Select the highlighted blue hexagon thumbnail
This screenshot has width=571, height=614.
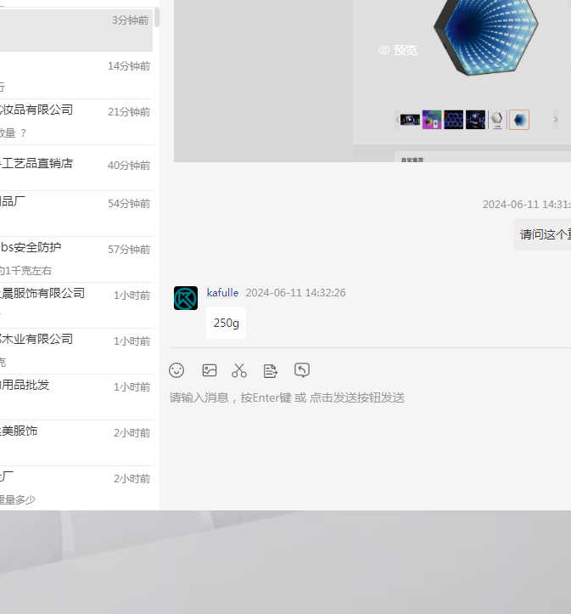(519, 120)
